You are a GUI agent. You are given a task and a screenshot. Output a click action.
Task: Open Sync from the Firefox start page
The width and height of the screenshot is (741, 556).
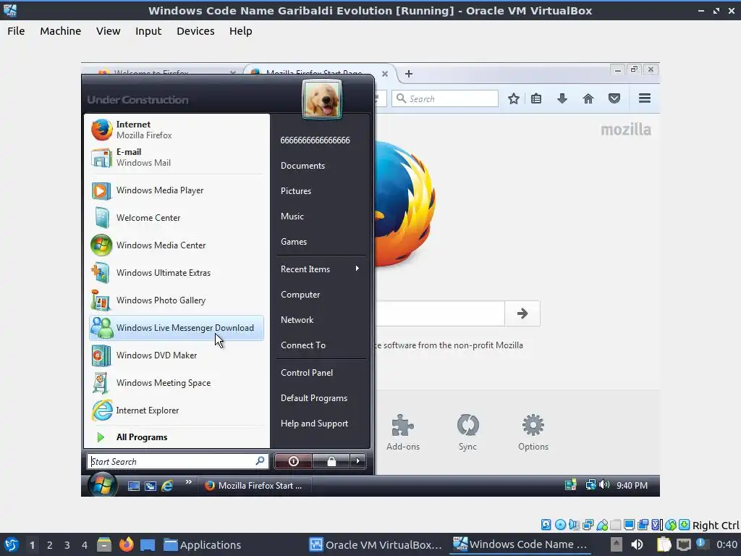[x=468, y=433]
